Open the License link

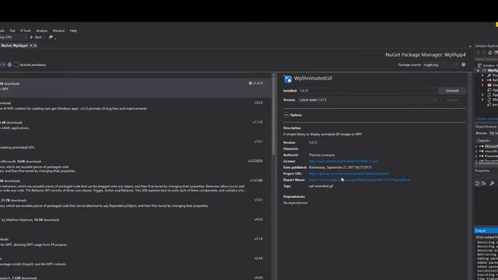343,161
